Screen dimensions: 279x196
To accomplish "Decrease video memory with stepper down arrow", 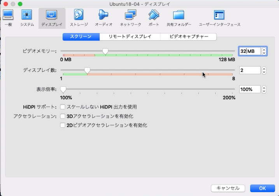I will (x=264, y=53).
